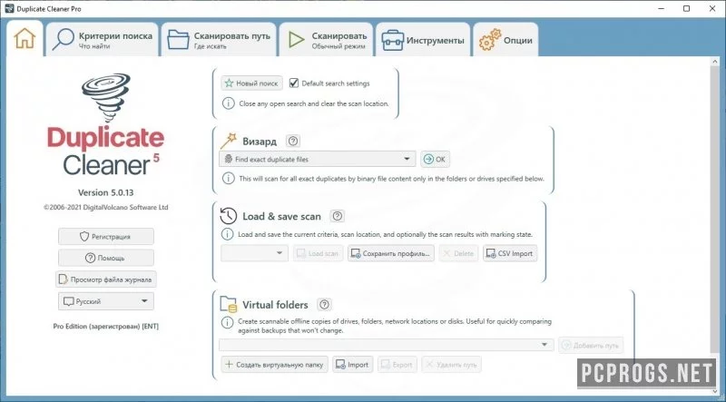The width and height of the screenshot is (726, 402).
Task: Expand the Find exact duplicate files dropdown
Action: click(x=317, y=159)
